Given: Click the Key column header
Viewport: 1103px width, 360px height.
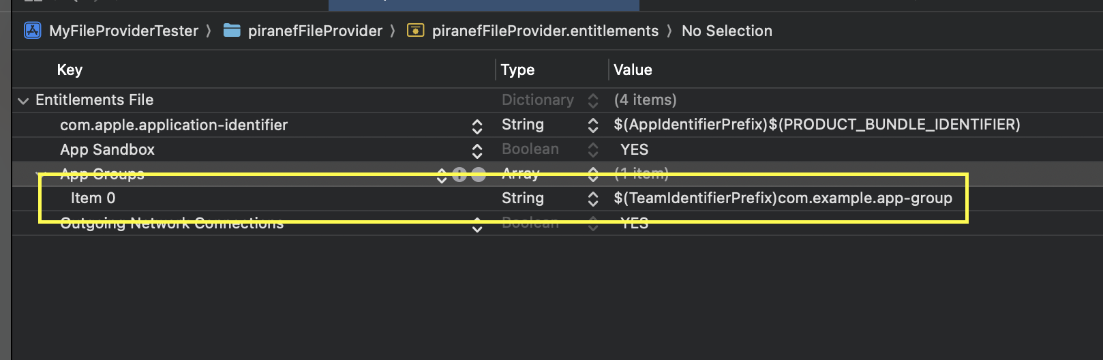Looking at the screenshot, I should coord(70,70).
